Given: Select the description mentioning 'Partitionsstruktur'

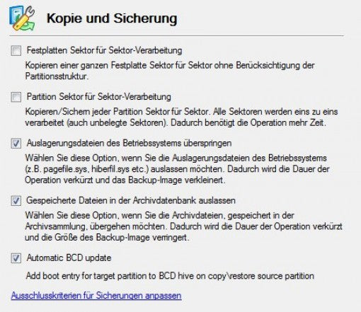Looking at the screenshot, I should point(170,71).
